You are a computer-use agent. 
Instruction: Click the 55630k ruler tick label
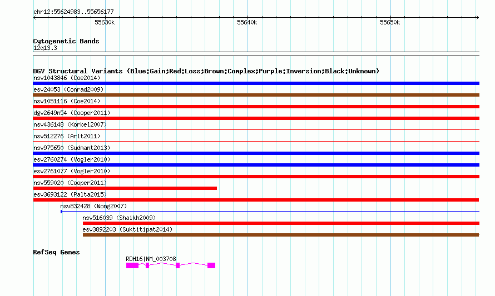tap(105, 22)
